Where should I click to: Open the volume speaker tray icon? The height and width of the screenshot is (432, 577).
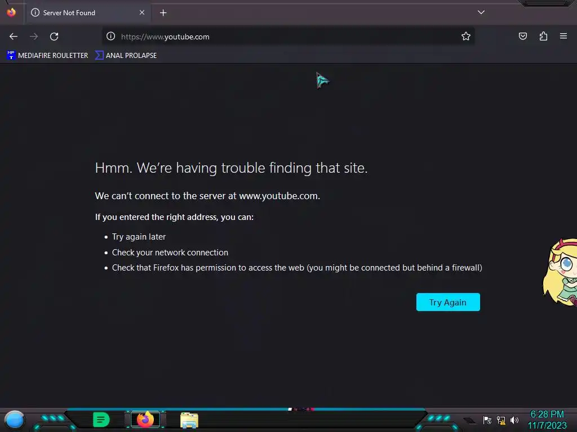click(x=514, y=420)
